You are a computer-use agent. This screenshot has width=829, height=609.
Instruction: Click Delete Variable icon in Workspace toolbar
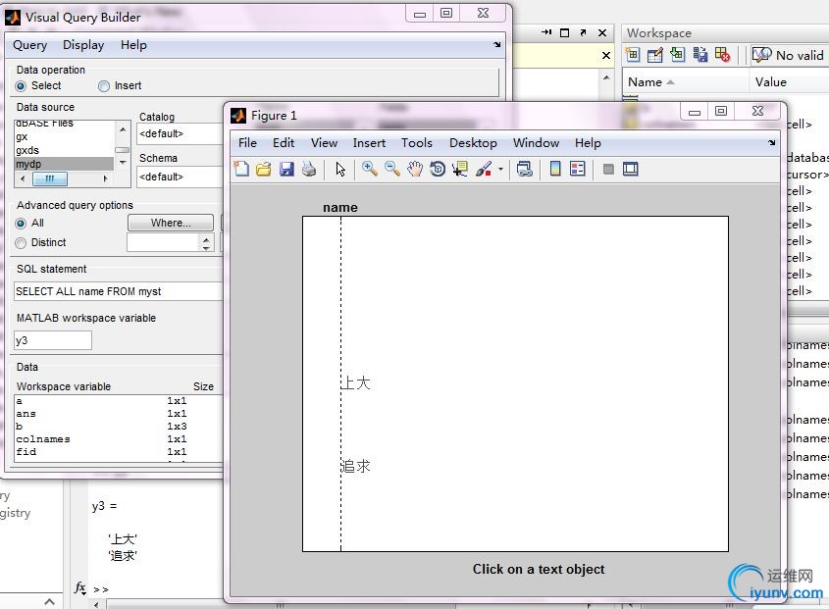(x=723, y=55)
